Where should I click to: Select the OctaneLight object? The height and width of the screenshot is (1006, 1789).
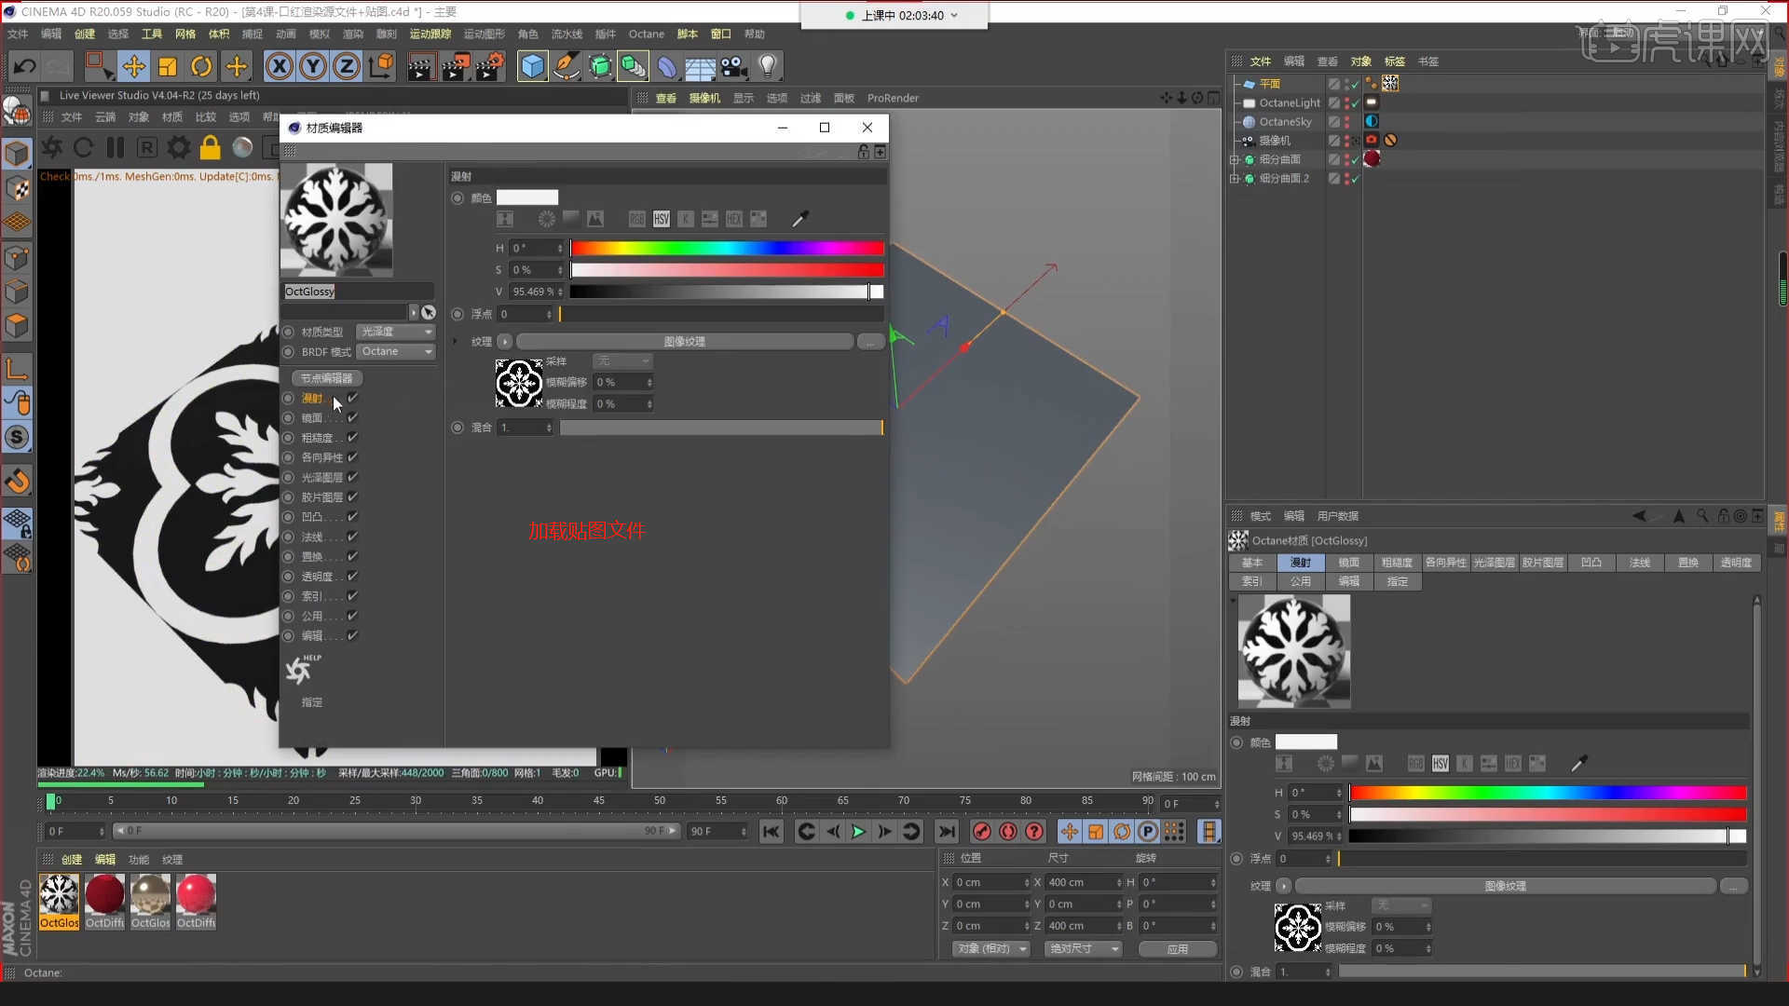tap(1290, 102)
